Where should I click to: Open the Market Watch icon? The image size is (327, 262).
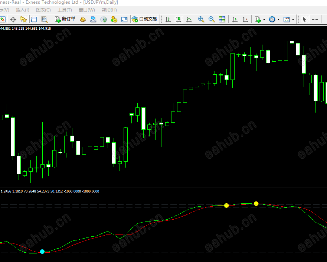[x=3, y=19]
